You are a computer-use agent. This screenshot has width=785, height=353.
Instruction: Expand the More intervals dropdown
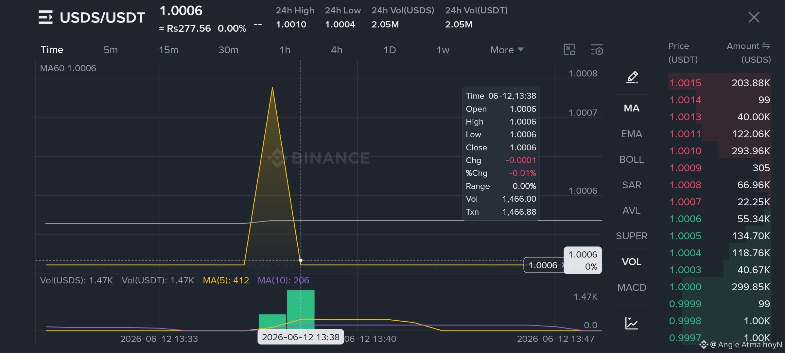coord(507,50)
